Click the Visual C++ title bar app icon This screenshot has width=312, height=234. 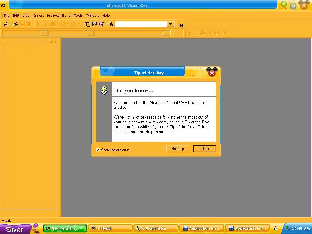[3, 5]
